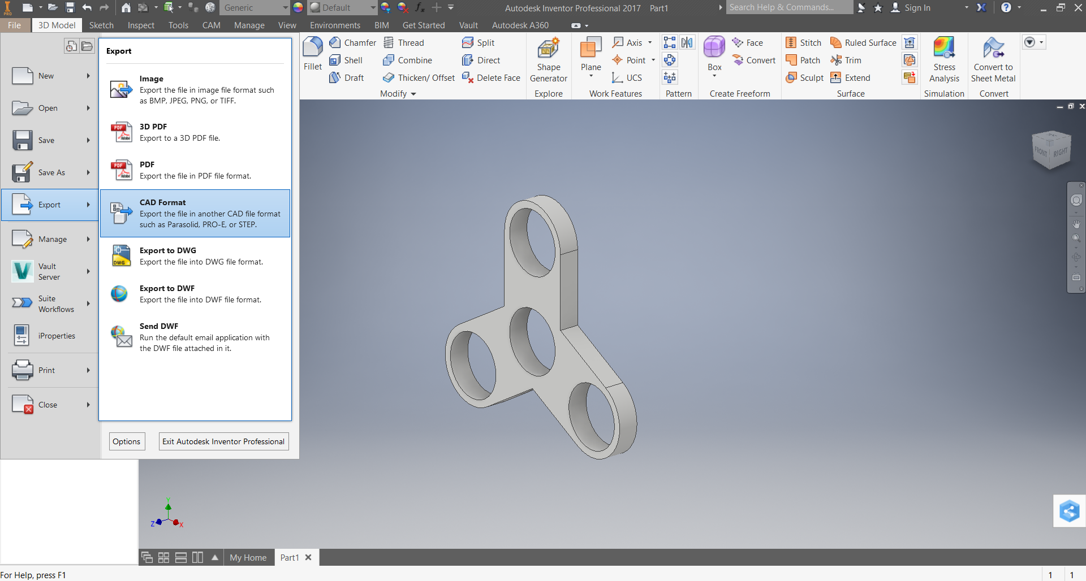
Task: Expand the Print submenu arrow
Action: [x=88, y=370]
